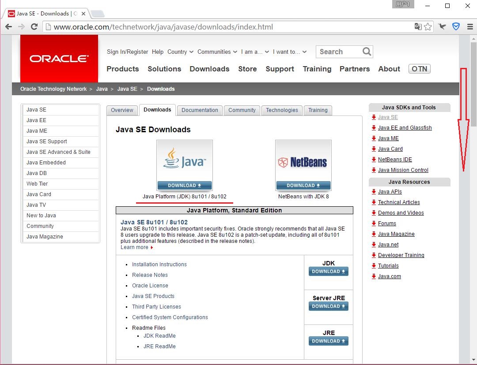Click Java breadcrumb link
The height and width of the screenshot is (365, 477).
[102, 89]
